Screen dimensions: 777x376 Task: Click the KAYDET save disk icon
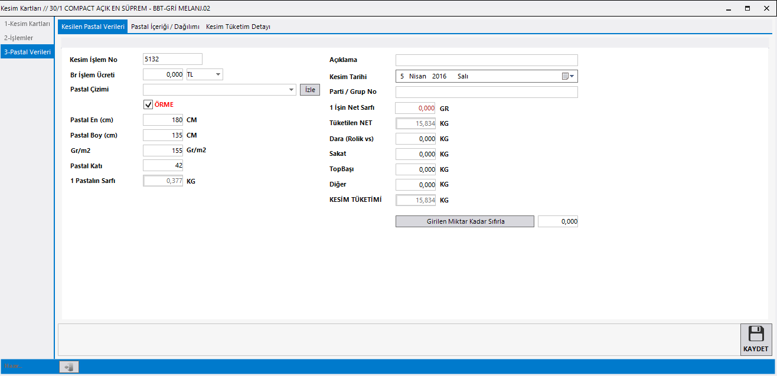pos(756,334)
